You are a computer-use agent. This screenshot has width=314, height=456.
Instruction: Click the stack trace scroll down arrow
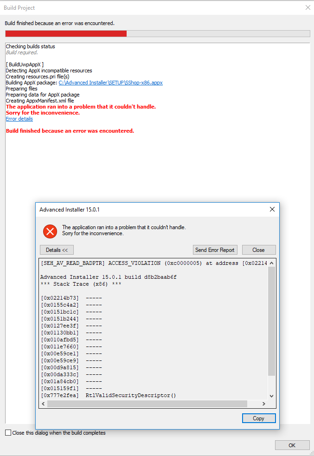click(271, 396)
